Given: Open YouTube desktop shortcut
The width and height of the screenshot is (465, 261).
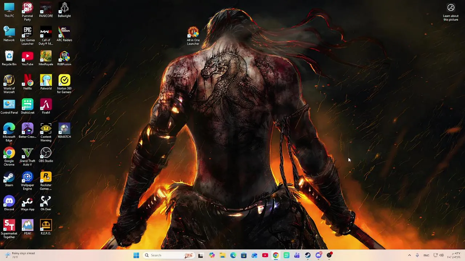Looking at the screenshot, I should [x=28, y=59].
